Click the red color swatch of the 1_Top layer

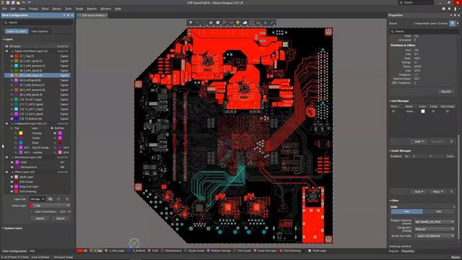click(x=16, y=56)
